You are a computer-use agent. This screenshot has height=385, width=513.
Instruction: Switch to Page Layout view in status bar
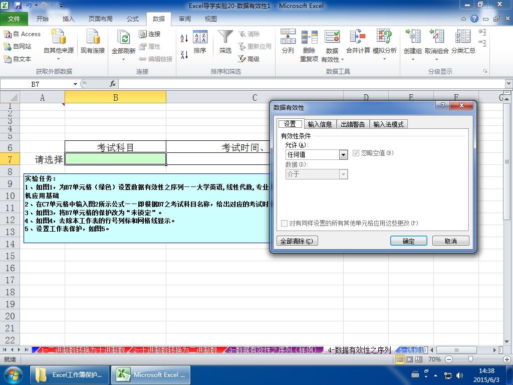coord(409,359)
